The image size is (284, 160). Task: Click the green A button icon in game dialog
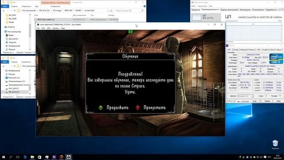point(101,108)
